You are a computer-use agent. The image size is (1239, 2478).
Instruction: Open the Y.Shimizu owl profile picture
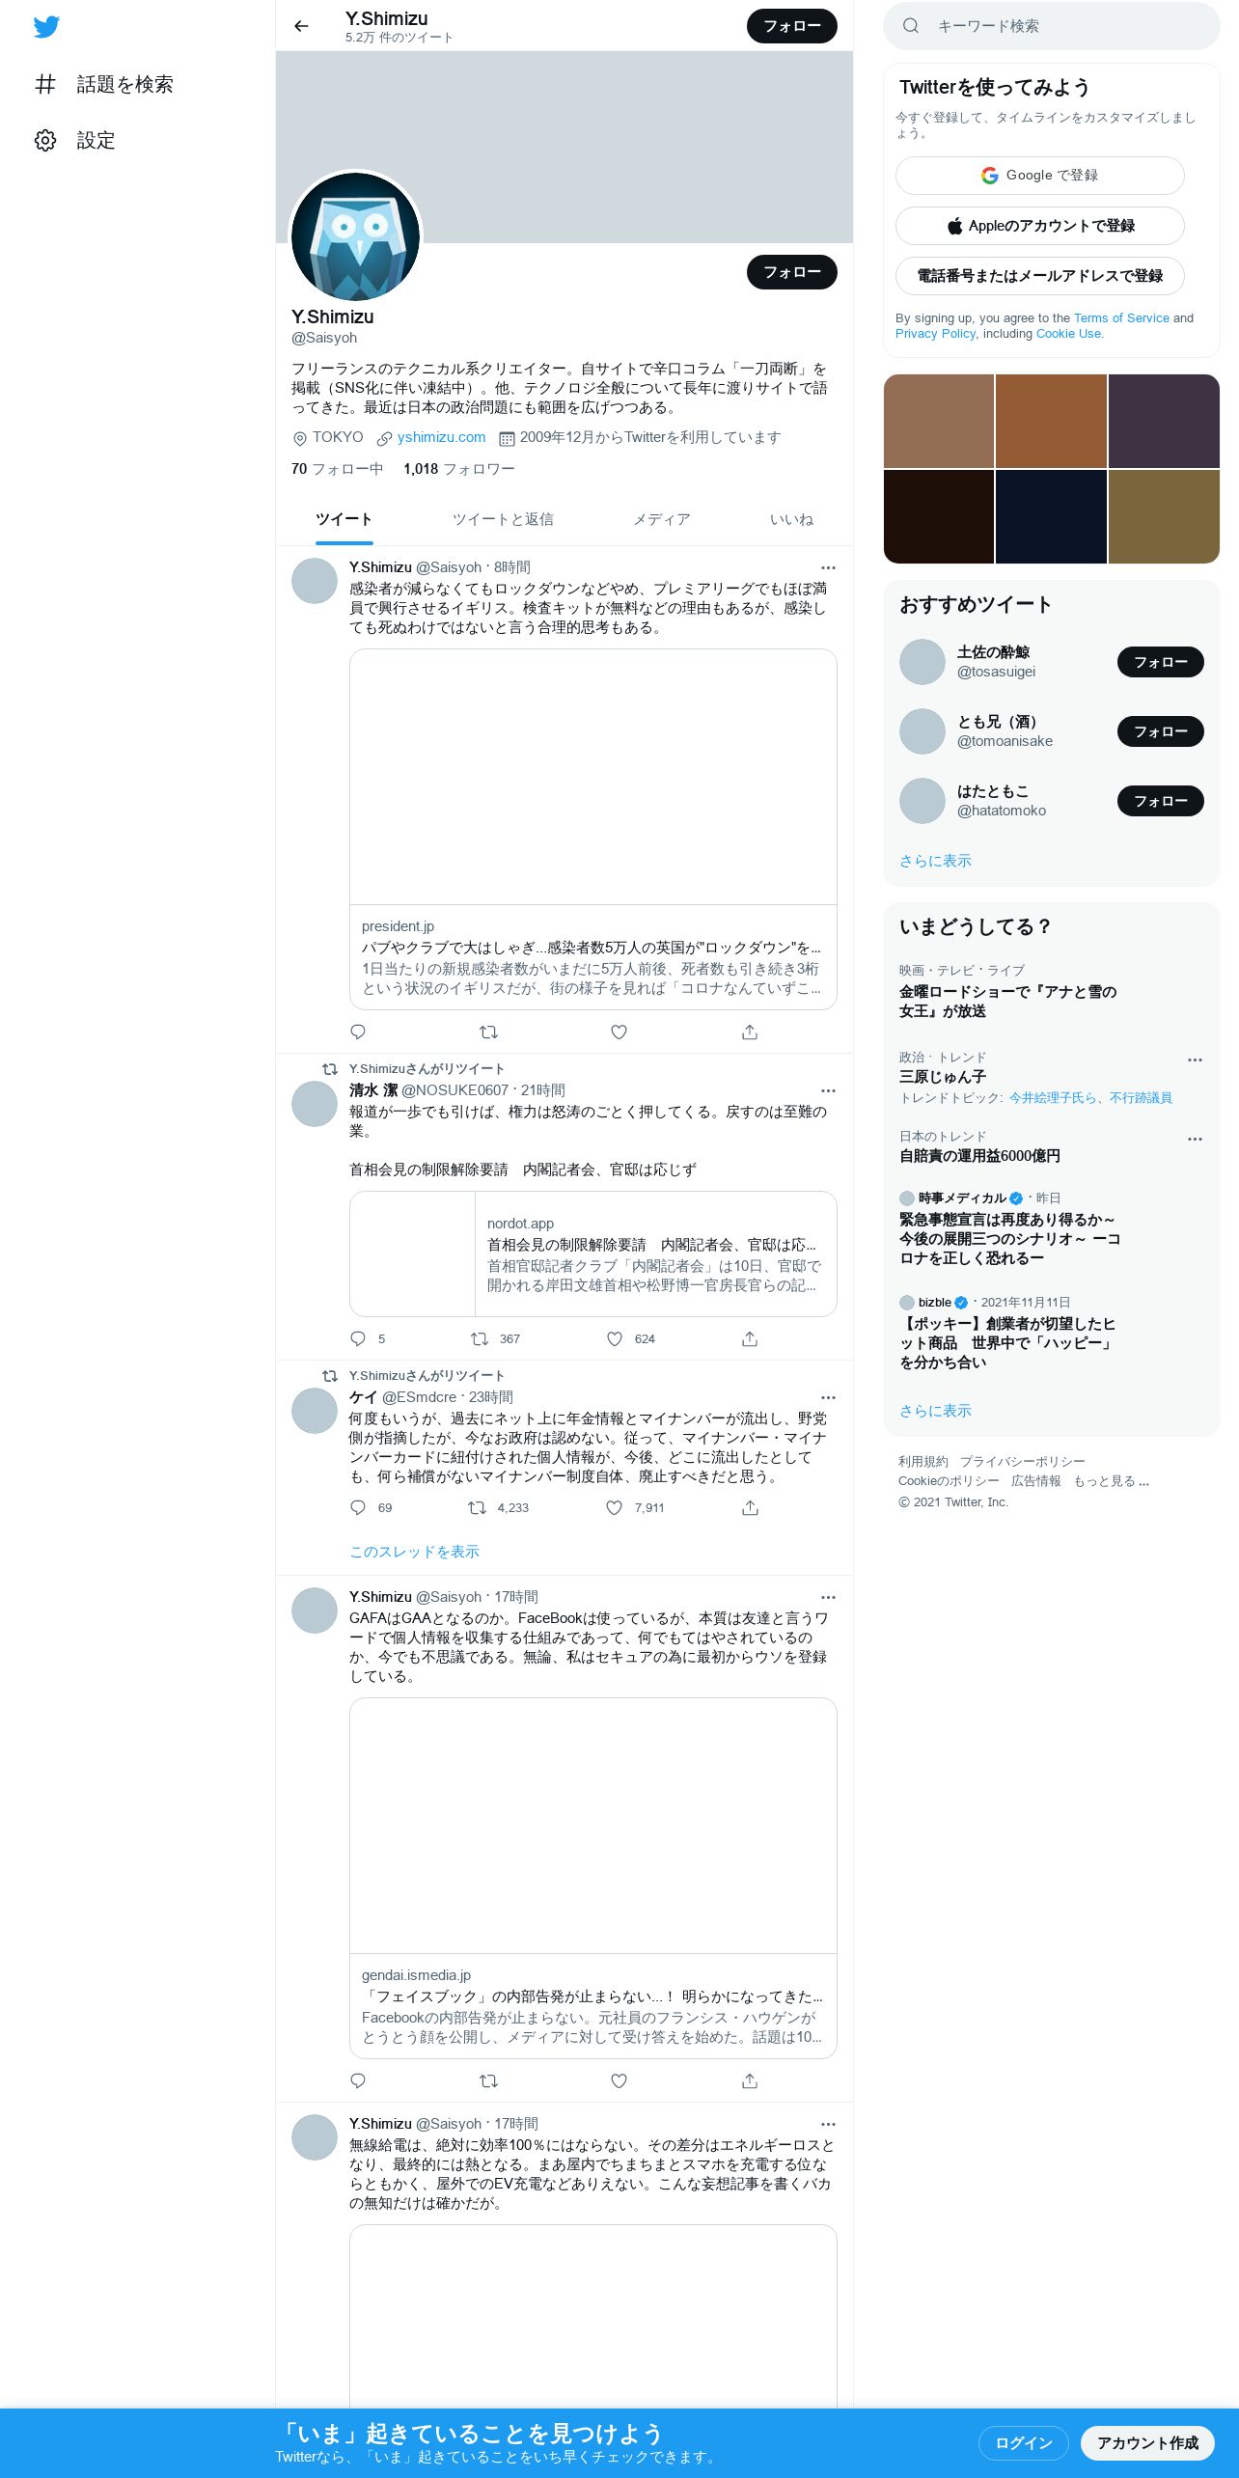(355, 236)
